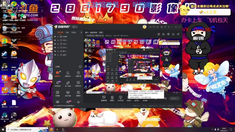Open QQ音乐 desktop shortcut
The height and width of the screenshot is (132, 235).
point(4,42)
